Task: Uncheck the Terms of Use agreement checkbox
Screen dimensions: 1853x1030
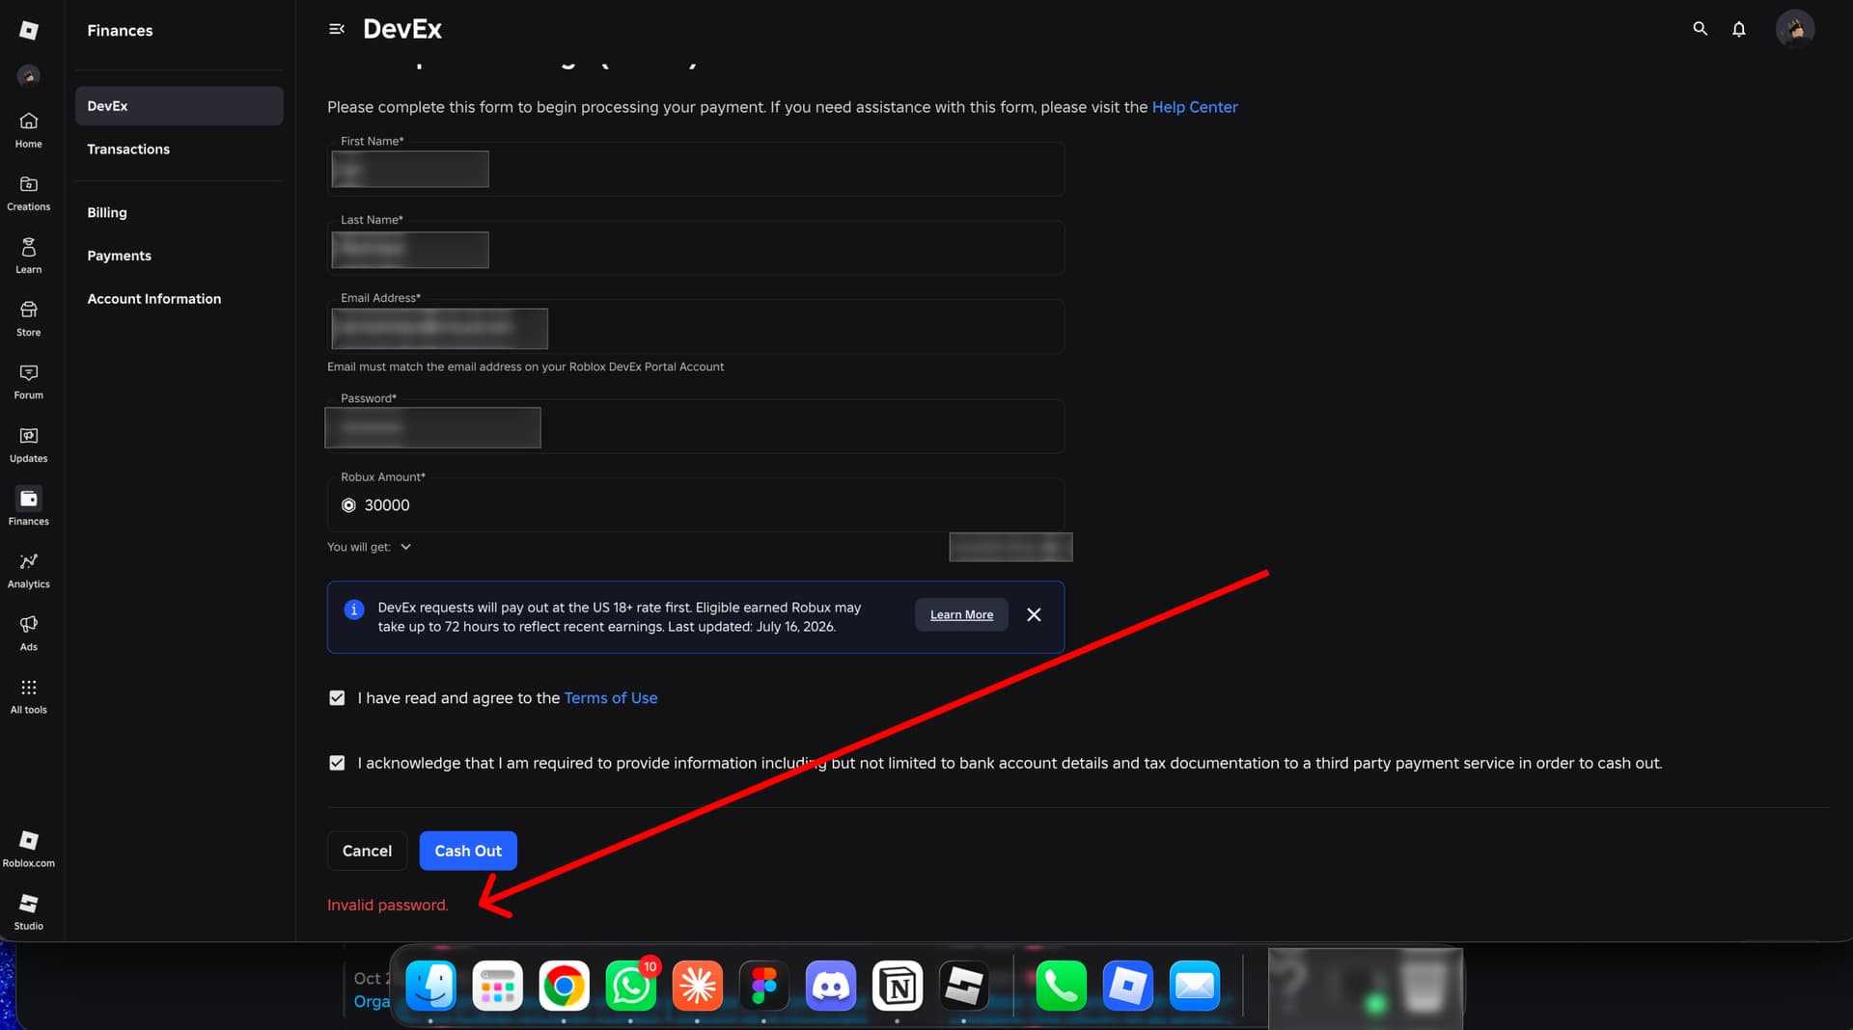Action: coord(337,698)
